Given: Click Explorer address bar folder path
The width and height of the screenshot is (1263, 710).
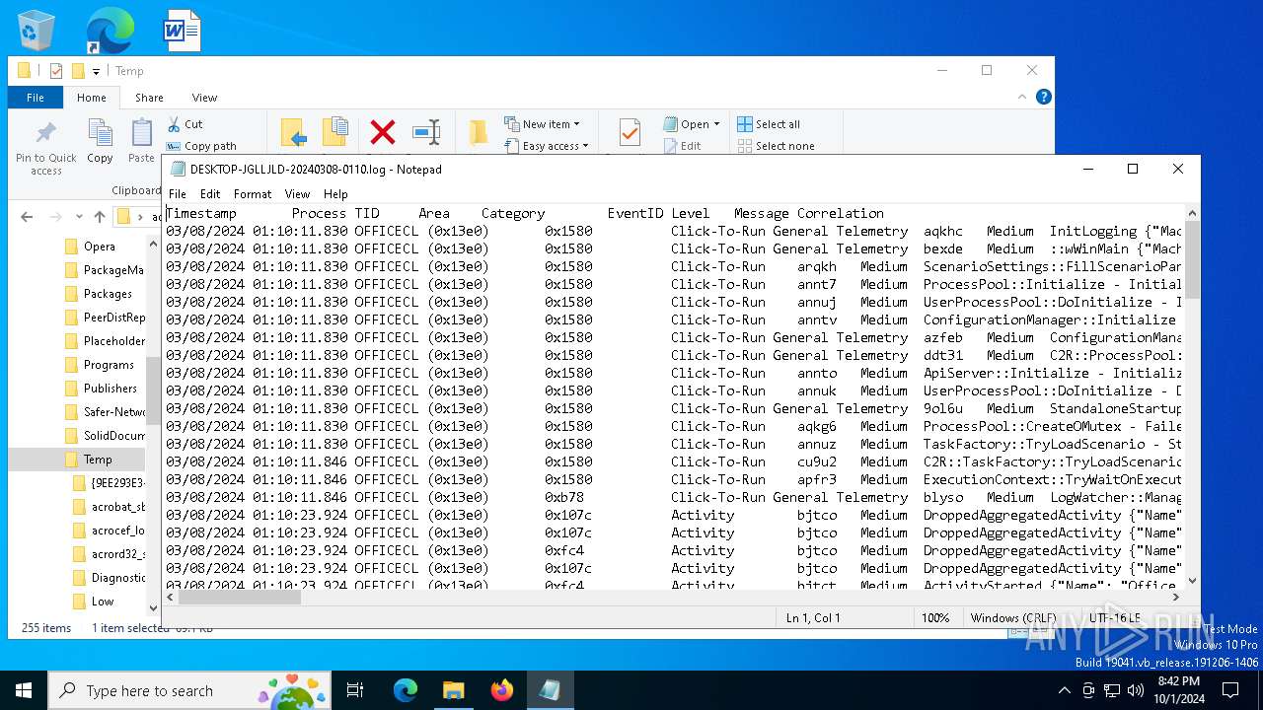Looking at the screenshot, I should 138,217.
